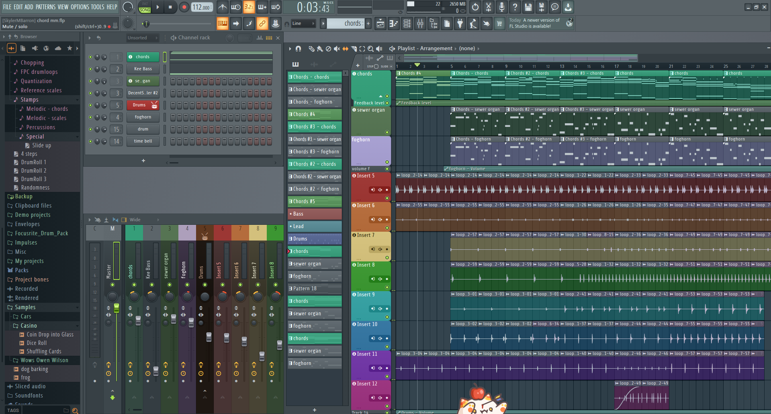
Task: Open the OPTIONS menu
Action: coord(80,7)
